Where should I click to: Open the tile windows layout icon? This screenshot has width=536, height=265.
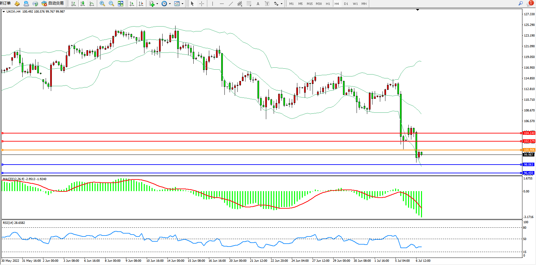coord(120,4)
